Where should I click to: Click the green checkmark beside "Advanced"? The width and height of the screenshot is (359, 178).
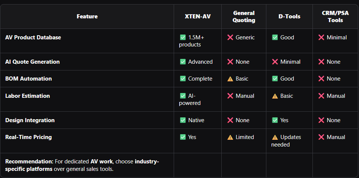coord(183,62)
